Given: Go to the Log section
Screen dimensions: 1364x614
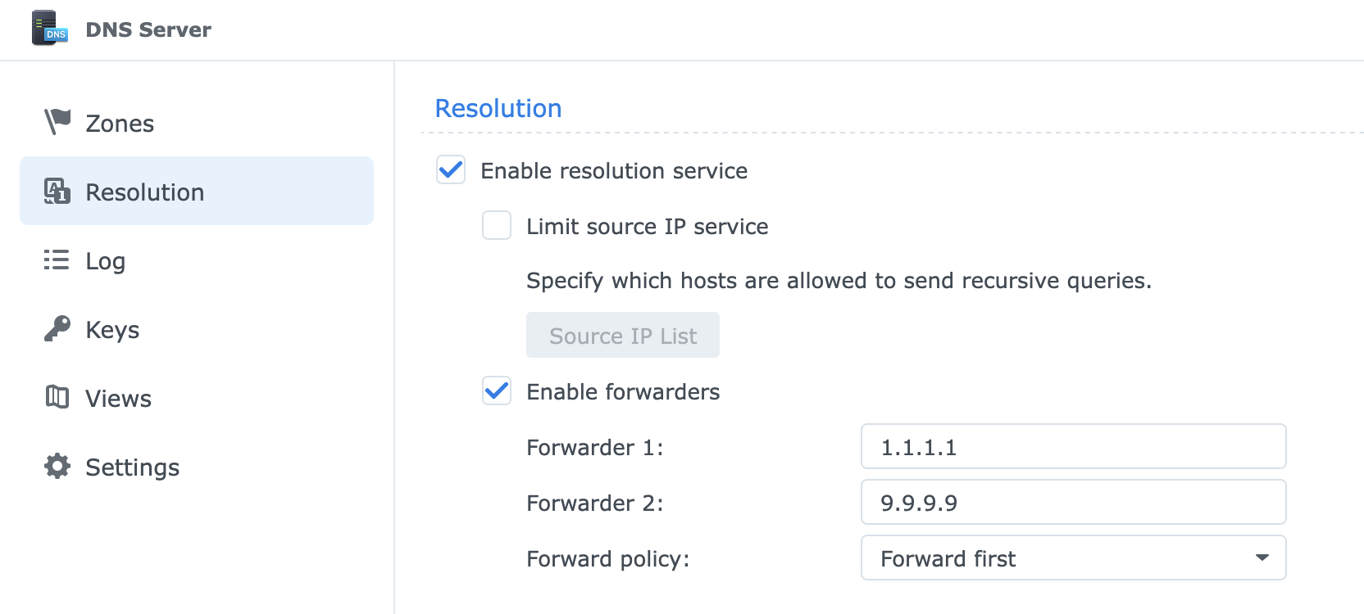Looking at the screenshot, I should tap(104, 260).
